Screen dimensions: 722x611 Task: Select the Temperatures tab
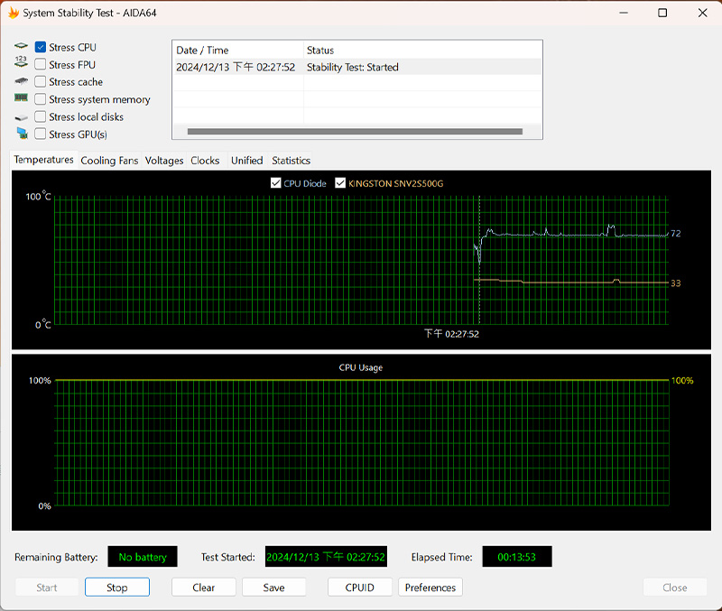click(x=43, y=160)
